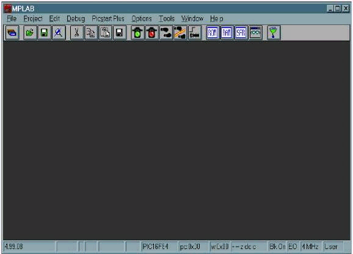353x254 pixels.
Task: Save file with the green floppy icon
Action: (x=44, y=33)
